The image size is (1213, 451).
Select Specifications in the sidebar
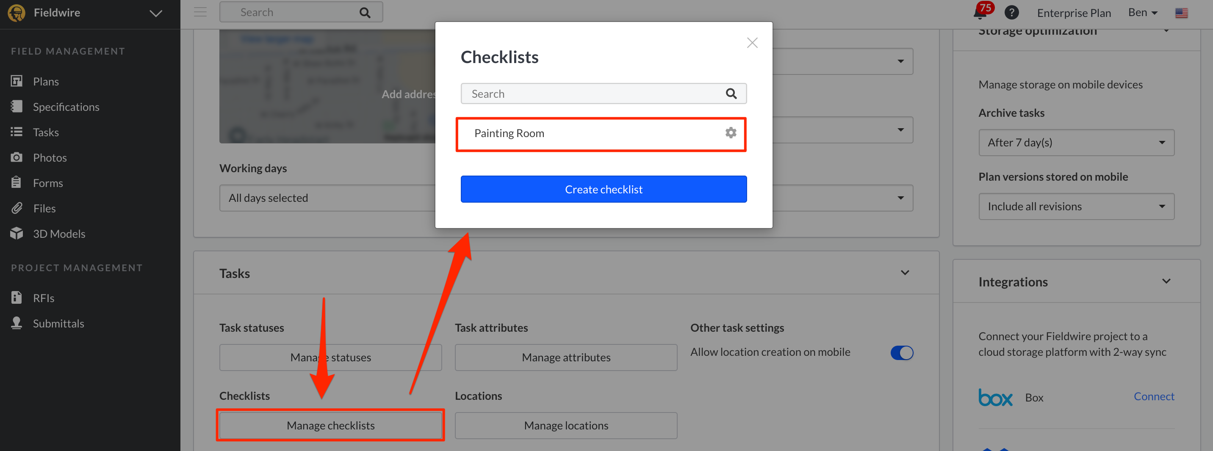click(66, 106)
